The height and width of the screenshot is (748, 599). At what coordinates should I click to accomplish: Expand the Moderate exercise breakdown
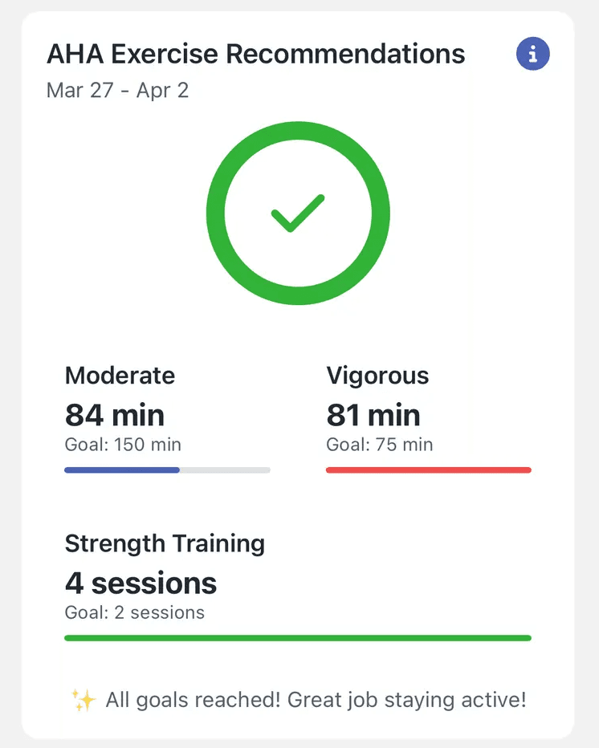[x=120, y=375]
